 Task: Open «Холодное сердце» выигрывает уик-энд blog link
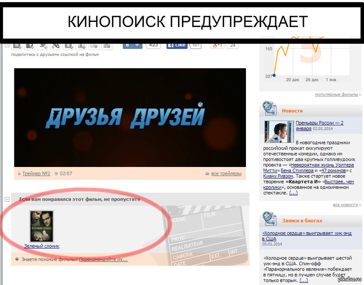pyautogui.click(x=307, y=236)
